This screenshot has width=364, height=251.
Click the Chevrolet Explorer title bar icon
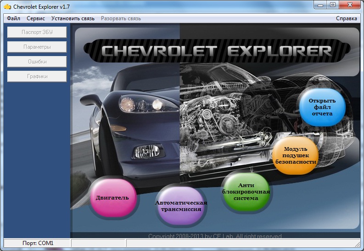click(x=7, y=7)
